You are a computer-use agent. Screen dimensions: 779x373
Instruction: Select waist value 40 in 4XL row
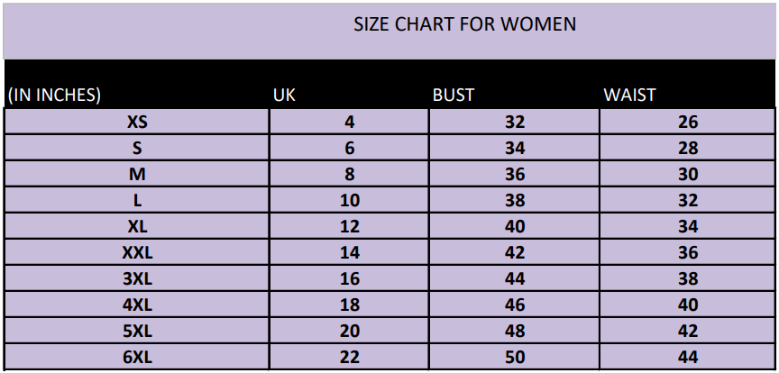click(x=688, y=305)
